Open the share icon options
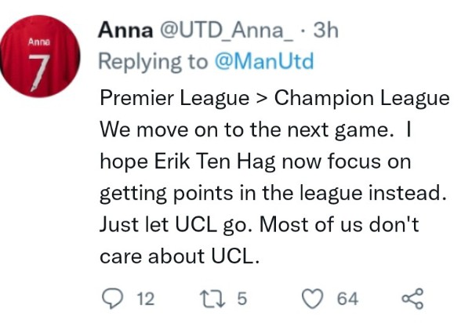 (413, 299)
